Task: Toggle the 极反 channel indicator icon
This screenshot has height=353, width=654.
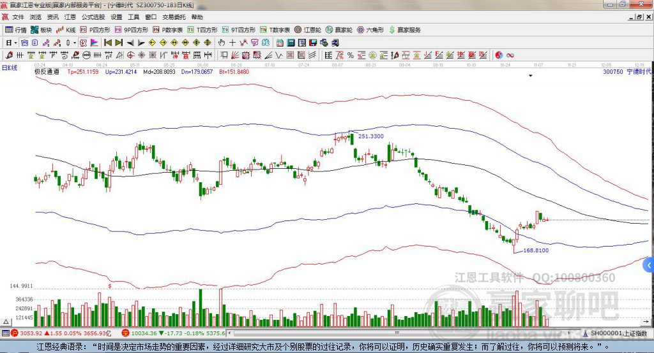Action: (83, 43)
